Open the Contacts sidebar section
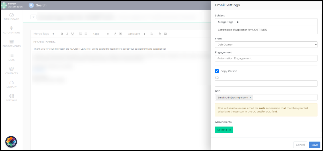The width and height of the screenshot is (323, 151). point(11,71)
